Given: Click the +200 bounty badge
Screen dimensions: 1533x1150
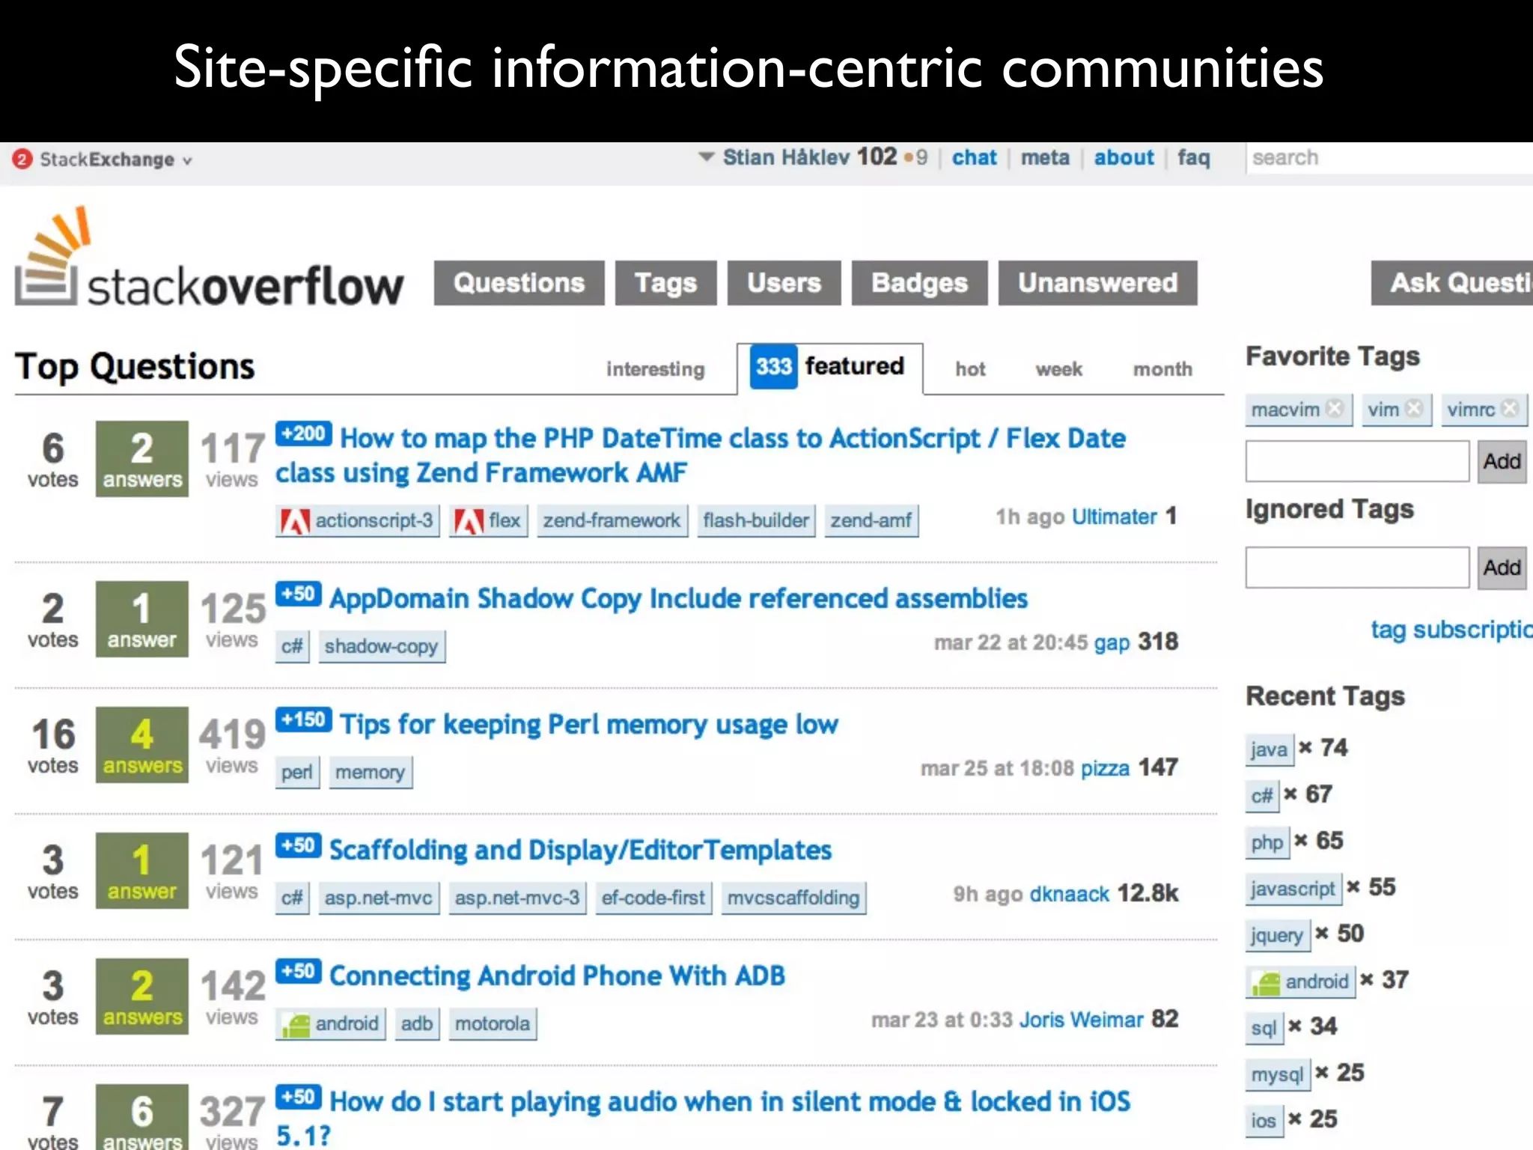Looking at the screenshot, I should tap(303, 434).
